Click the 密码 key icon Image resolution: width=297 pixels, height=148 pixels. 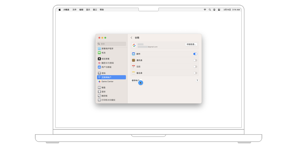click(99, 73)
